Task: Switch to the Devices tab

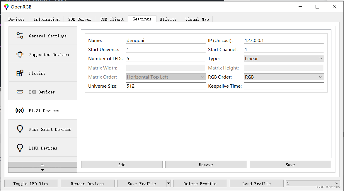Action: 16,19
